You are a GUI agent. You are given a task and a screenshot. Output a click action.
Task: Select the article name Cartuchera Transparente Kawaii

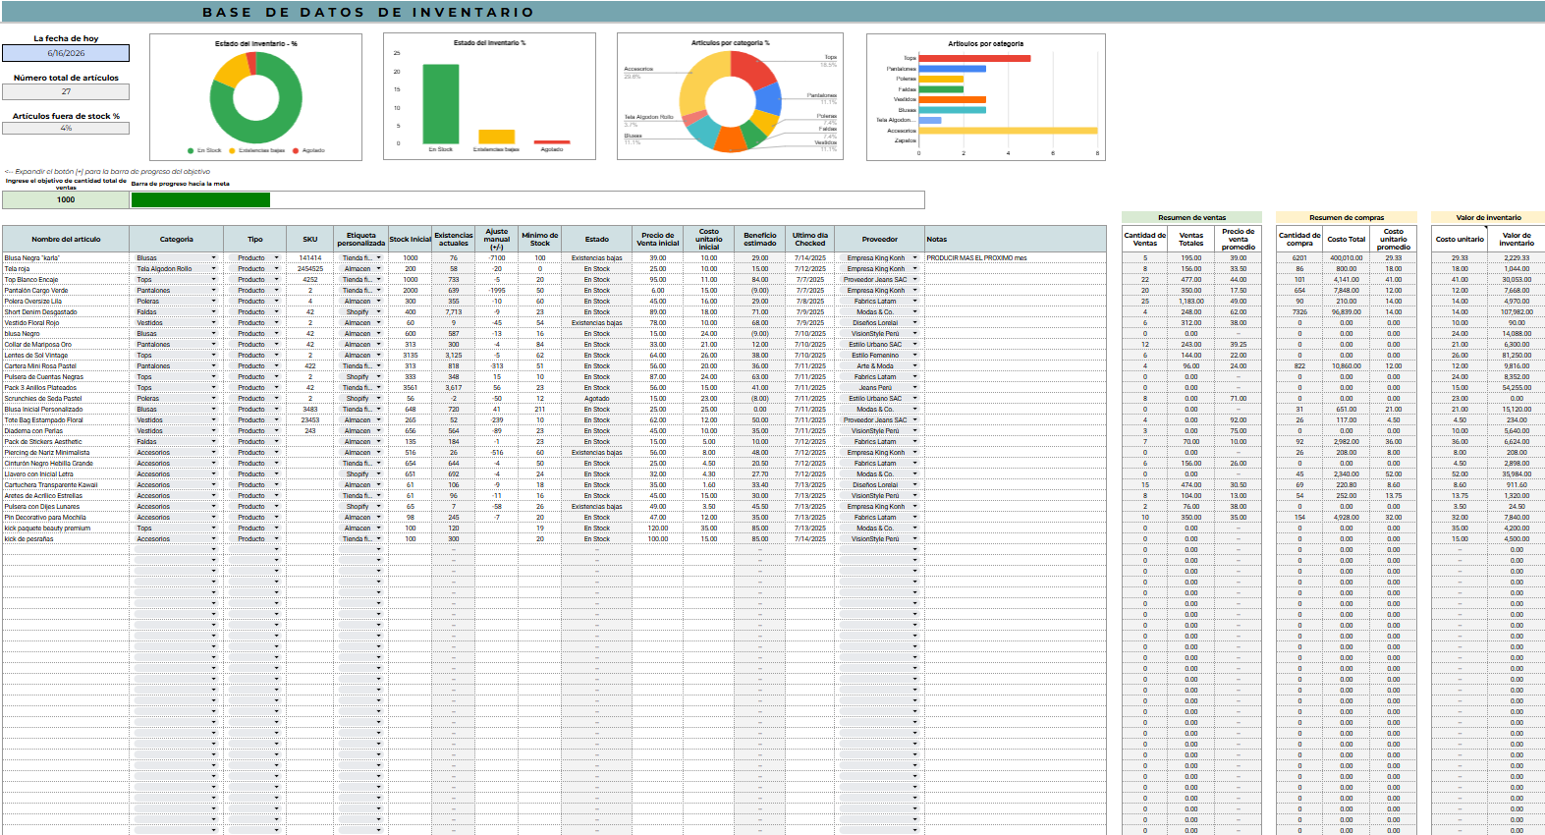point(51,484)
